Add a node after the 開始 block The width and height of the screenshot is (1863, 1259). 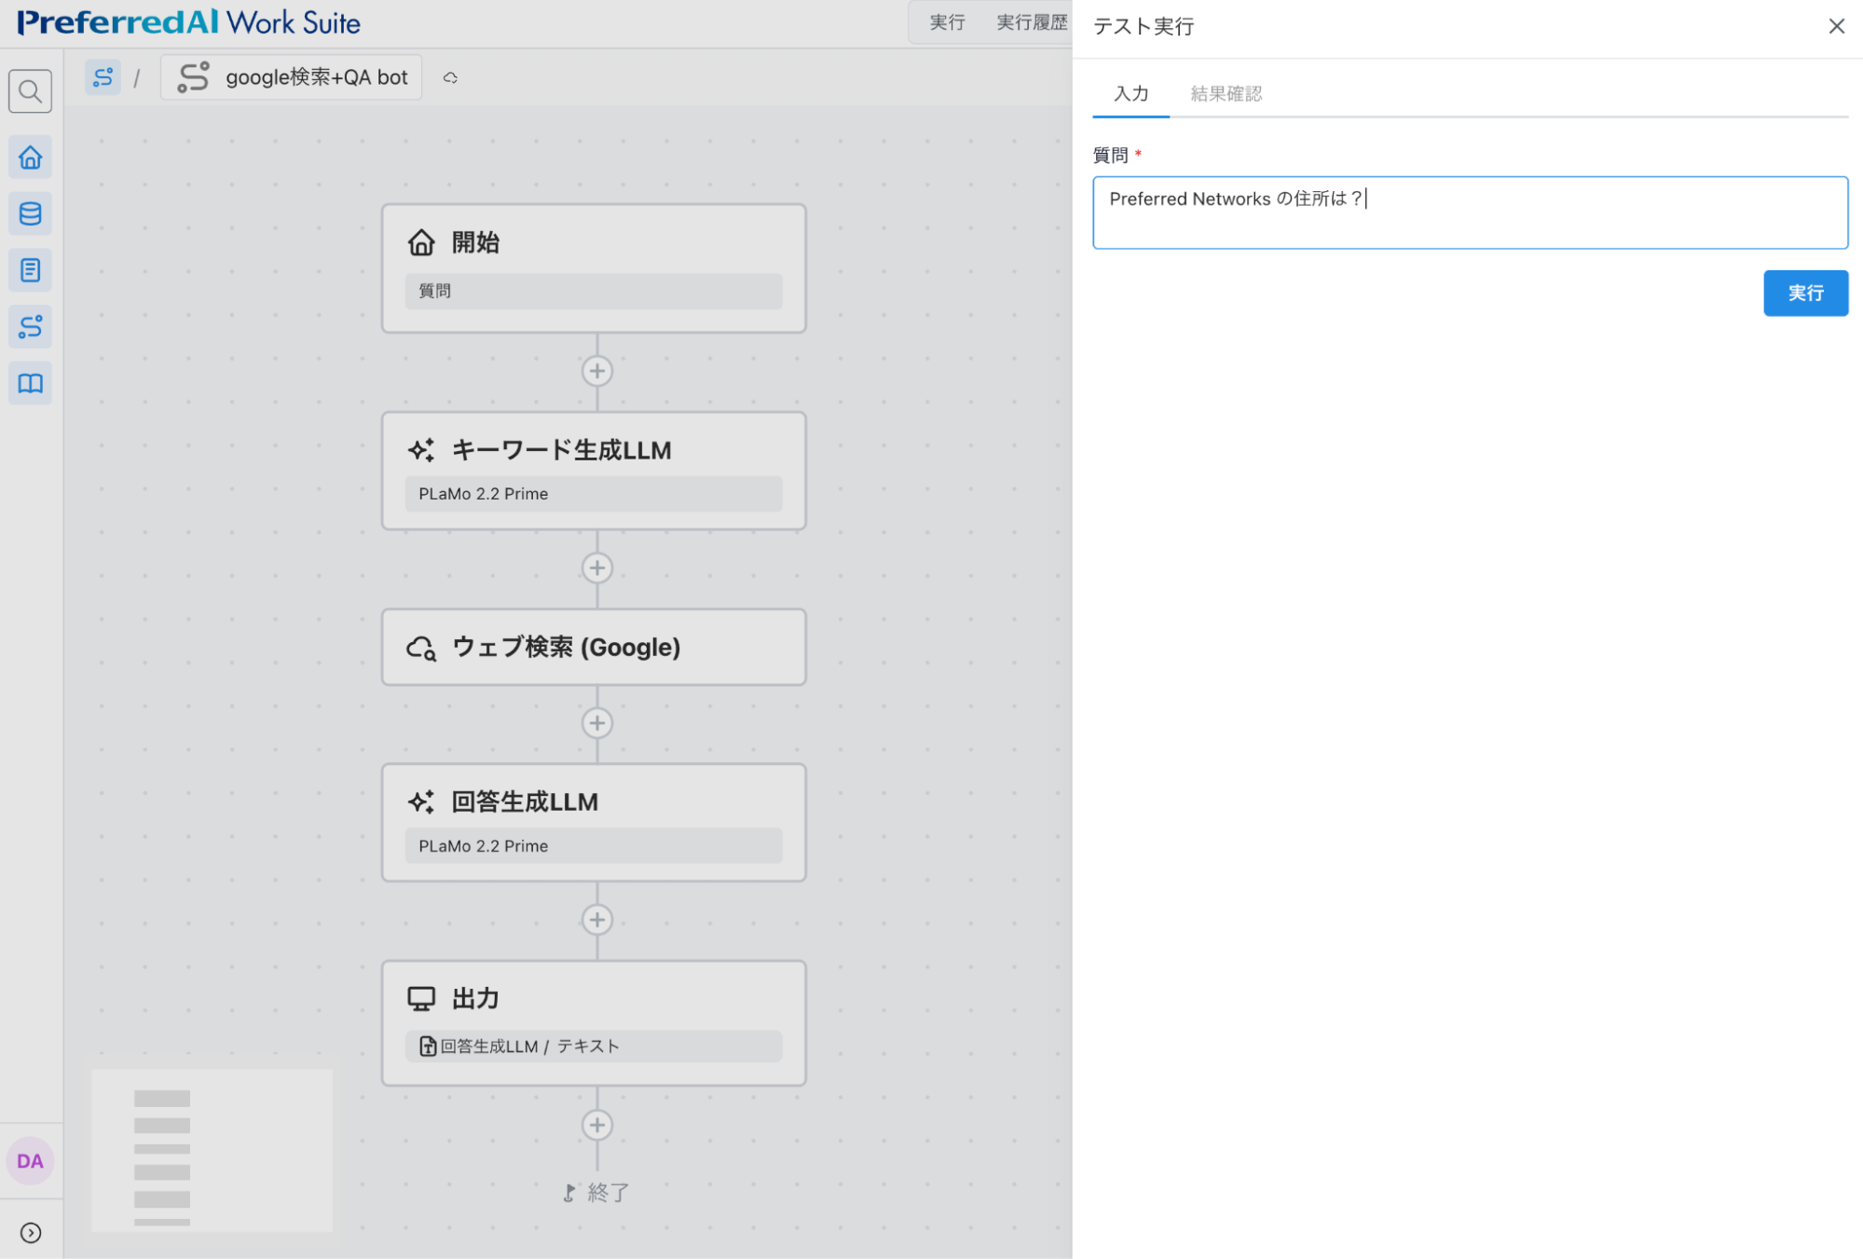click(x=596, y=371)
